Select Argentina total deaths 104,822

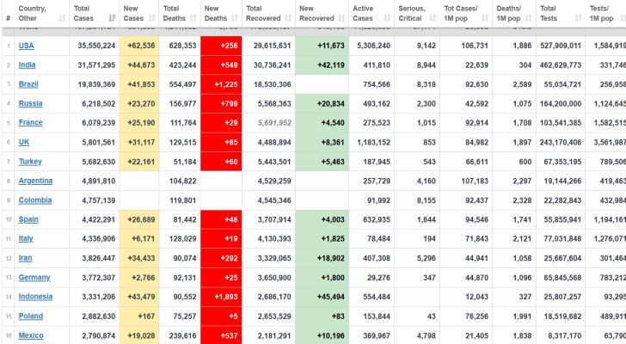(x=182, y=181)
